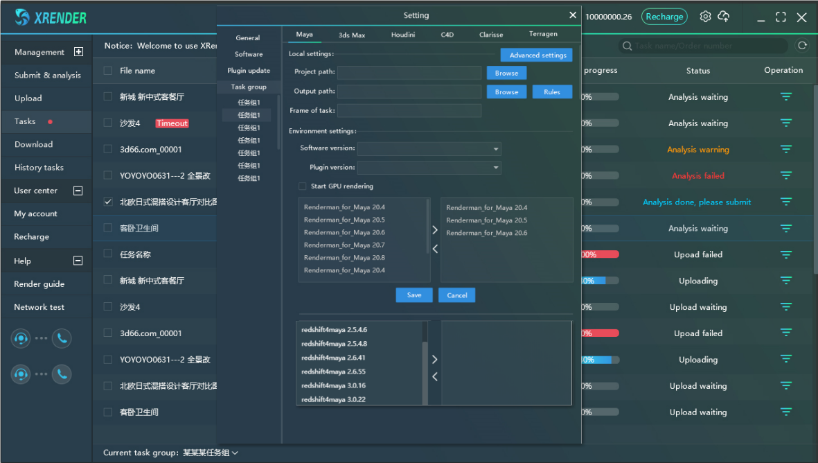The height and width of the screenshot is (463, 818).
Task: Click the refresh icon beside search box
Action: click(803, 46)
